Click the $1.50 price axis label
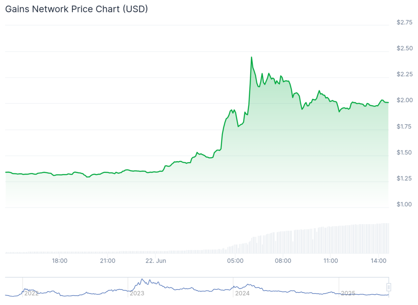 (405, 152)
